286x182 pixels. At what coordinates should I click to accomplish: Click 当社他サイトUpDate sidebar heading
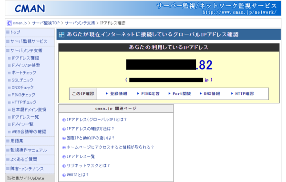click(26, 178)
